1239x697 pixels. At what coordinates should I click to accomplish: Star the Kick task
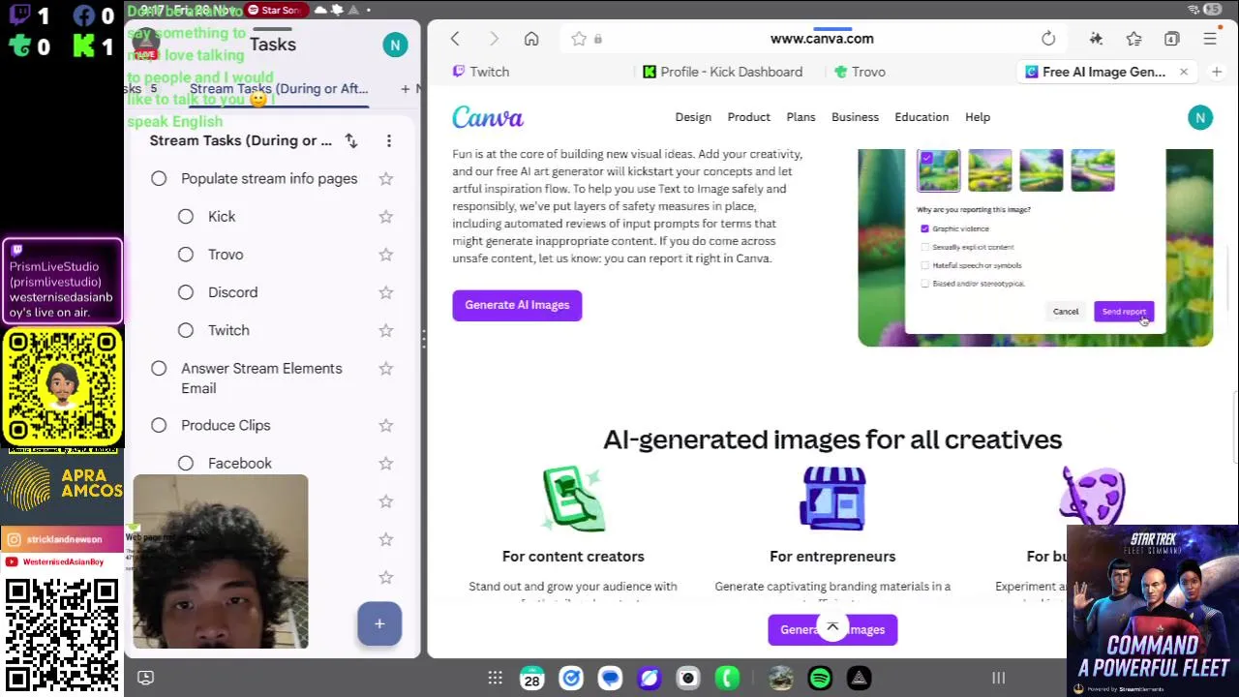click(x=386, y=216)
